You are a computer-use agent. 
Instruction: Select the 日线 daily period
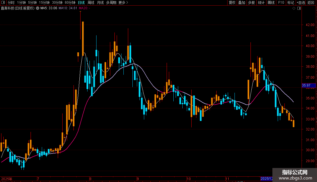coord(81,3)
